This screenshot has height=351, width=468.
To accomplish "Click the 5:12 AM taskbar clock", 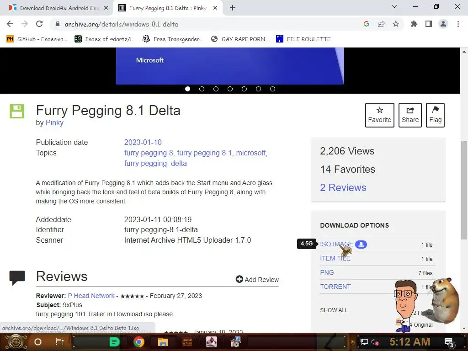I will click(x=410, y=342).
